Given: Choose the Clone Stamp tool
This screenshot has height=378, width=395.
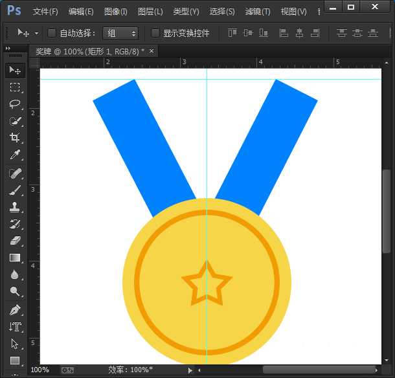Looking at the screenshot, I should [x=15, y=206].
